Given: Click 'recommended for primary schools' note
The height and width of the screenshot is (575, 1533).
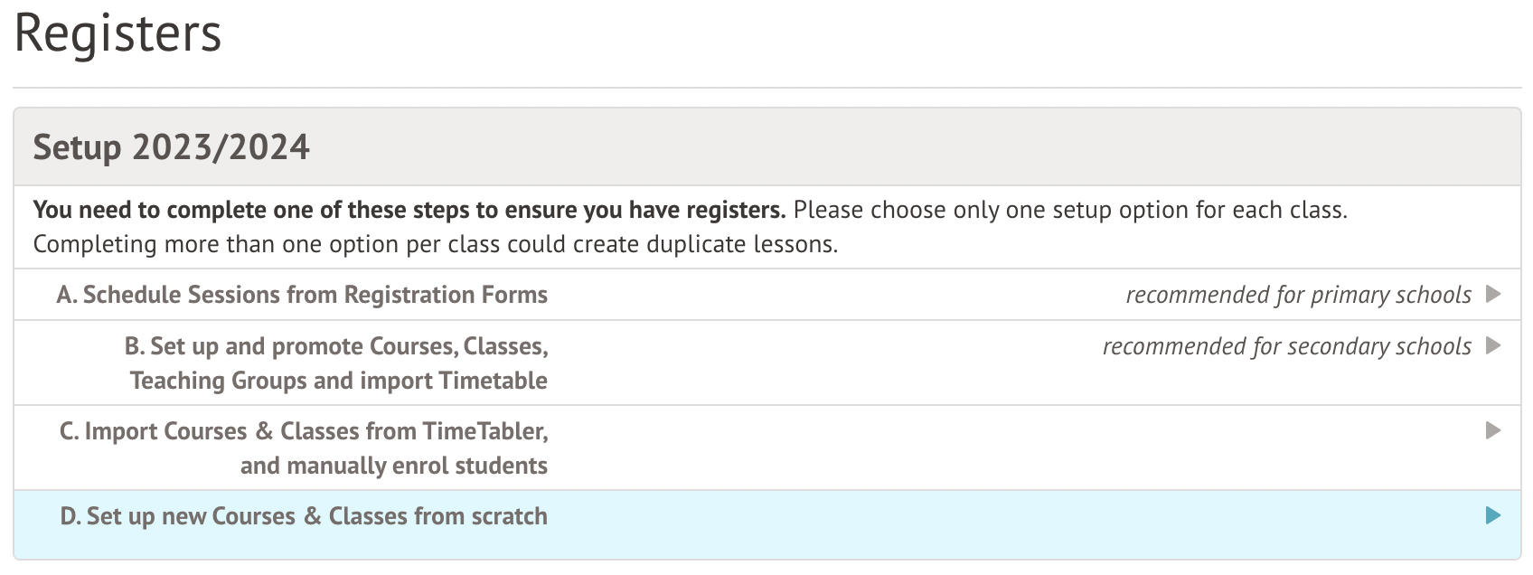Looking at the screenshot, I should click(x=1298, y=295).
